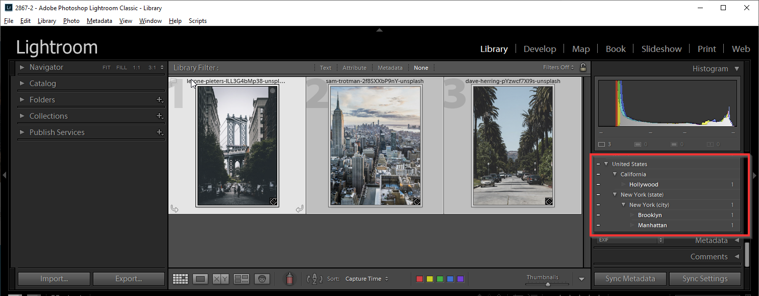Open Survey view
Image resolution: width=759 pixels, height=296 pixels.
(x=241, y=279)
